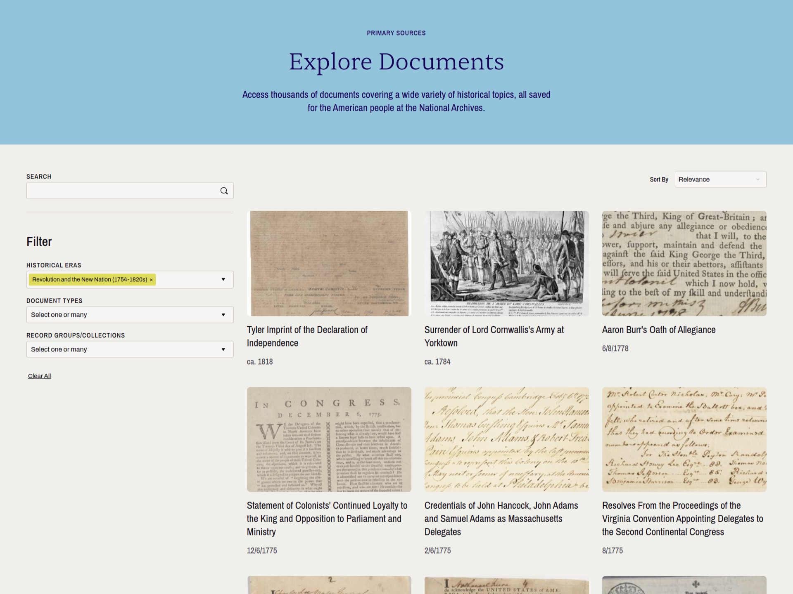Open the Sort By Relevance dropdown
The image size is (793, 594).
(720, 179)
